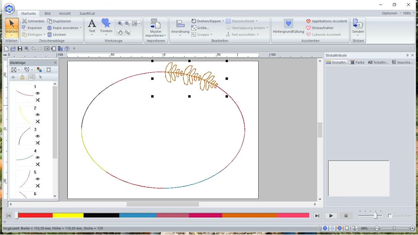Click the color blocks icon in Stickfolge
The width and height of the screenshot is (418, 235).
coord(39,70)
